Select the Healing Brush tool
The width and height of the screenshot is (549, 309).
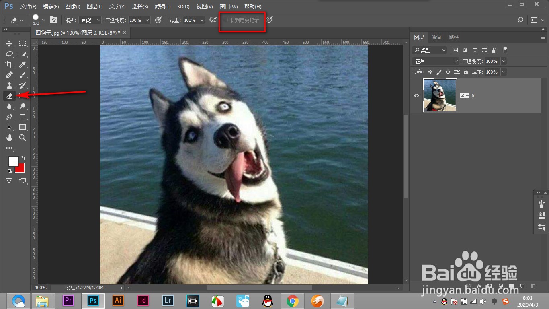click(x=9, y=75)
